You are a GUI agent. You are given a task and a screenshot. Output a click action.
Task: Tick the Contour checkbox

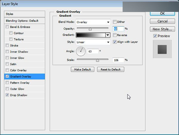11,33
